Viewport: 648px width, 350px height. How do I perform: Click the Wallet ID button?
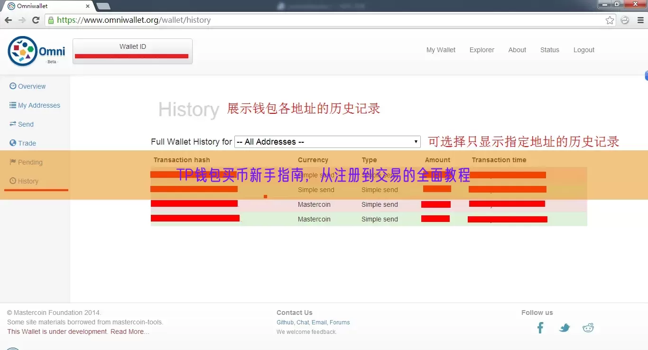(x=132, y=51)
